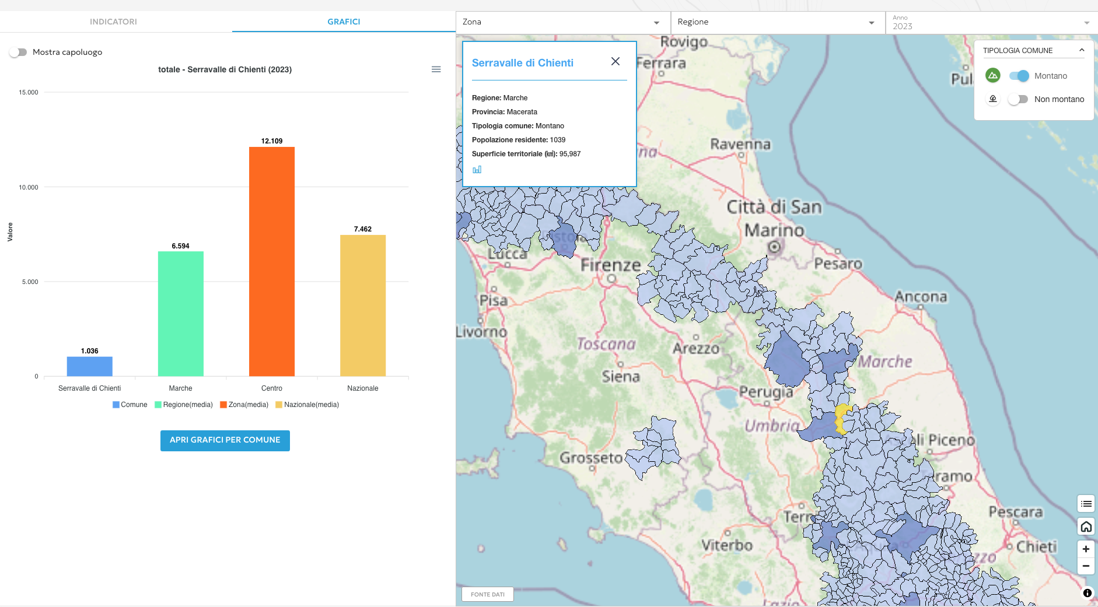
Task: Reset map with the home icon
Action: pyautogui.click(x=1086, y=527)
